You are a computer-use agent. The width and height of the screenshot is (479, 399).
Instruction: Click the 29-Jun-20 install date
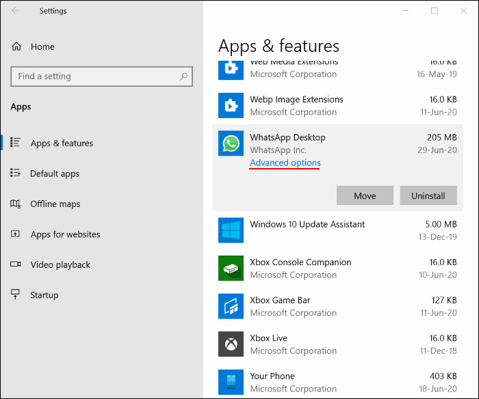point(437,150)
